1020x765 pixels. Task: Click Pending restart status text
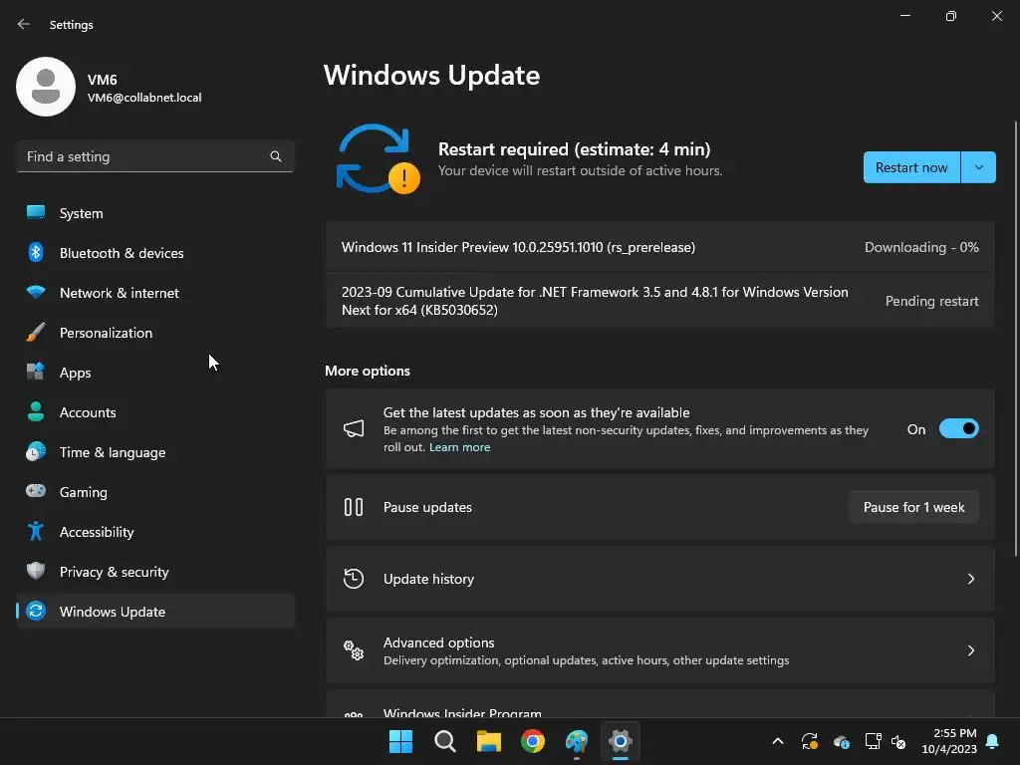[931, 301]
